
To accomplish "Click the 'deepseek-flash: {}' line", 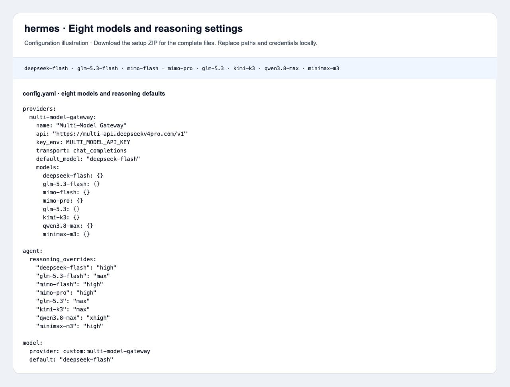I will point(73,176).
